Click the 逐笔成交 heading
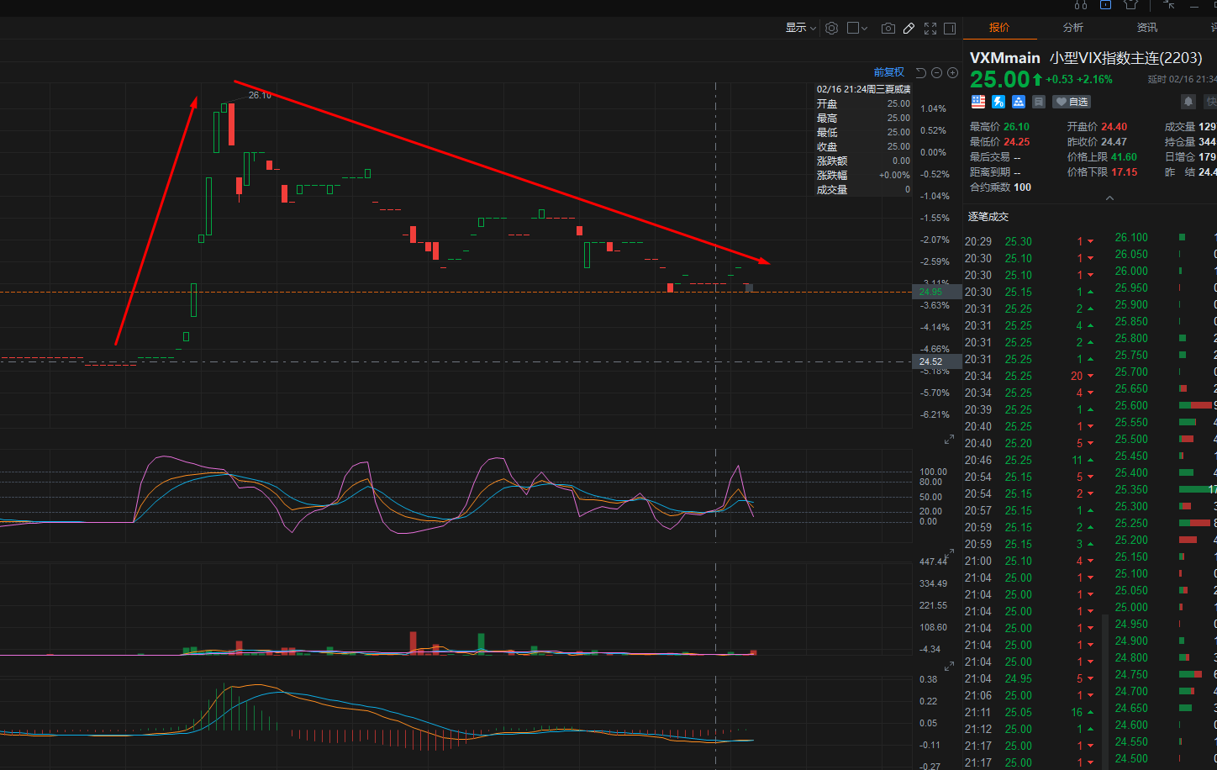This screenshot has width=1217, height=770. (988, 217)
